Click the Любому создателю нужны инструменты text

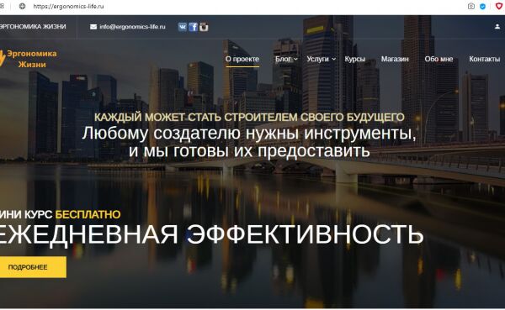(249, 133)
